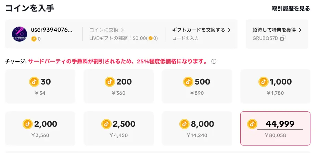Edit the custom coin amount field showing 44,999
Screen dimensions: 319x153
tap(280, 124)
